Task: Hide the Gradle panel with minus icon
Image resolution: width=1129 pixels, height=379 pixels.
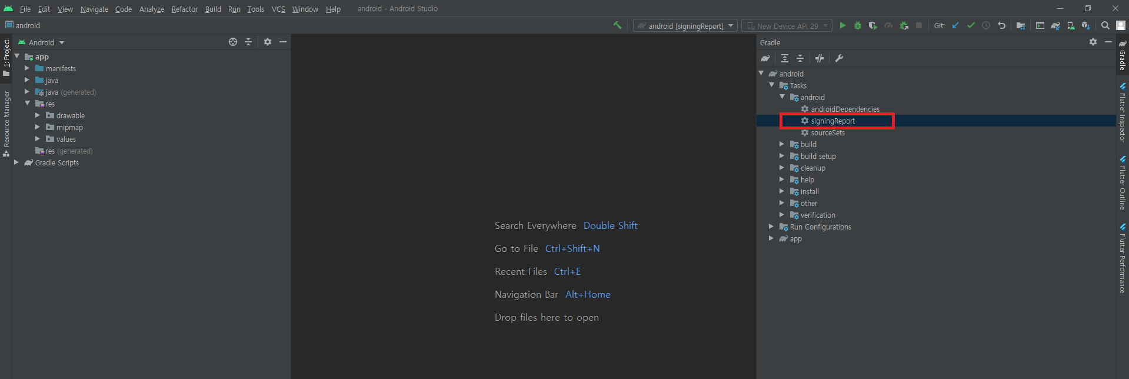Action: point(1108,42)
